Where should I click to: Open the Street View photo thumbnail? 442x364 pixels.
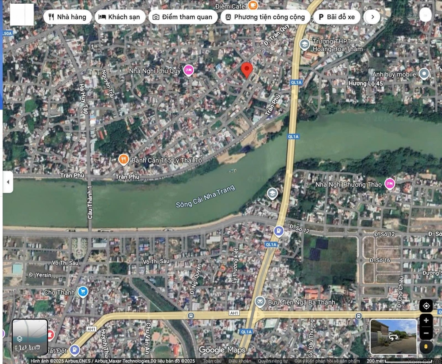pyautogui.click(x=393, y=337)
